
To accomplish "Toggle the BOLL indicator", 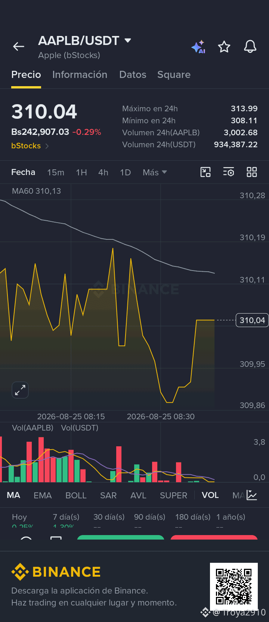I will [76, 495].
